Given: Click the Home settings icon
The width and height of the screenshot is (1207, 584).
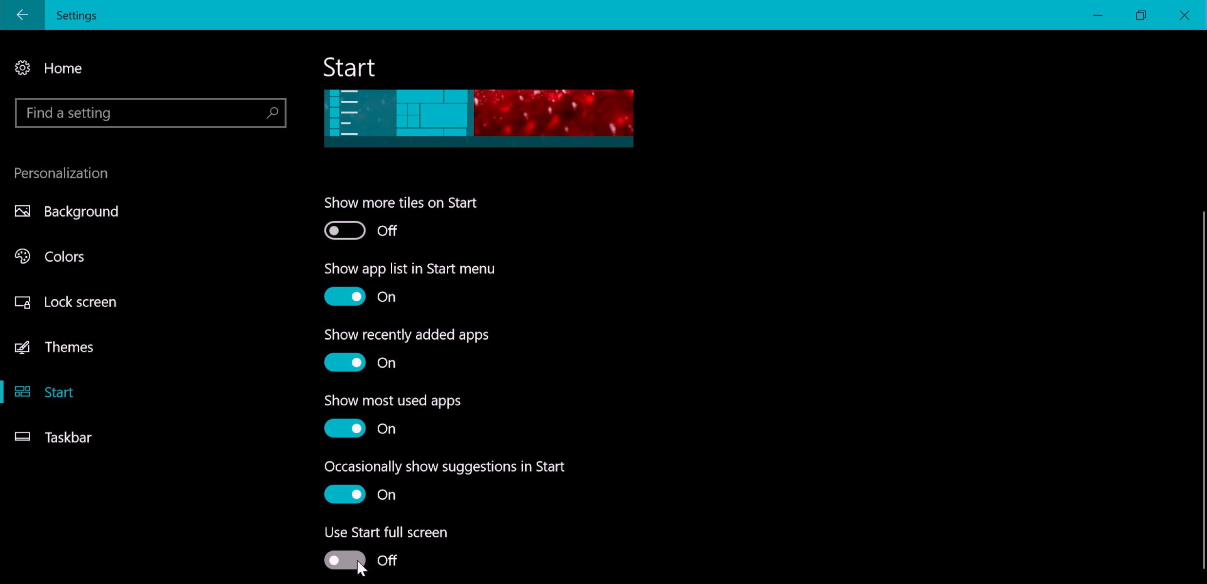Looking at the screenshot, I should coord(22,68).
